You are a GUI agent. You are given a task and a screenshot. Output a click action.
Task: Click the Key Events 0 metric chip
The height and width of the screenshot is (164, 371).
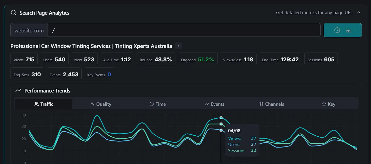pos(99,74)
